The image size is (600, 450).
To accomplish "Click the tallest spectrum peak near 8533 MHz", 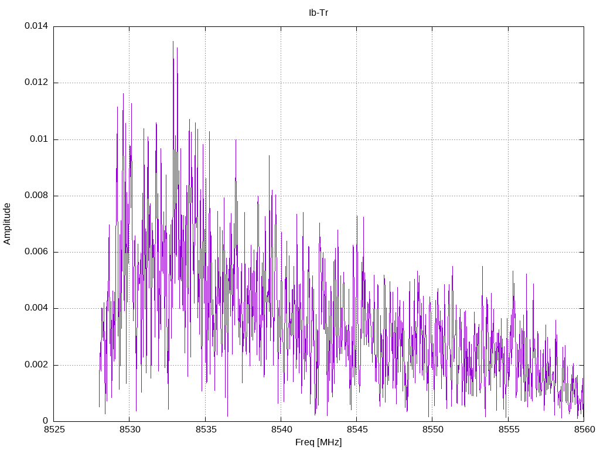I will click(x=173, y=43).
